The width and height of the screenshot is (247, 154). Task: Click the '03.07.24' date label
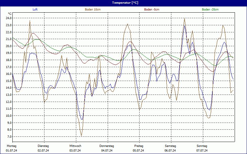coord(75,151)
